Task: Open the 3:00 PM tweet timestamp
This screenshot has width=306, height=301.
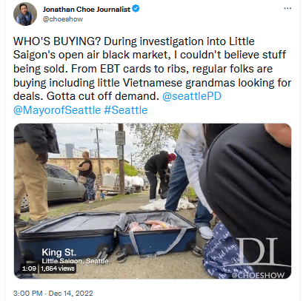Action: [x=27, y=294]
